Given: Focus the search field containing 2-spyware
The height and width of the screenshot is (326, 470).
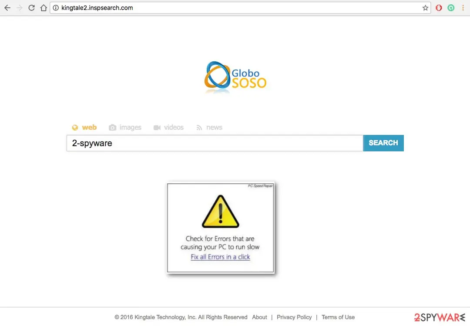Looking at the screenshot, I should tap(215, 143).
